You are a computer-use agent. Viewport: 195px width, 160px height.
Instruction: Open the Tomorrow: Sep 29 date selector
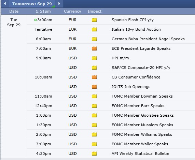point(32,4)
